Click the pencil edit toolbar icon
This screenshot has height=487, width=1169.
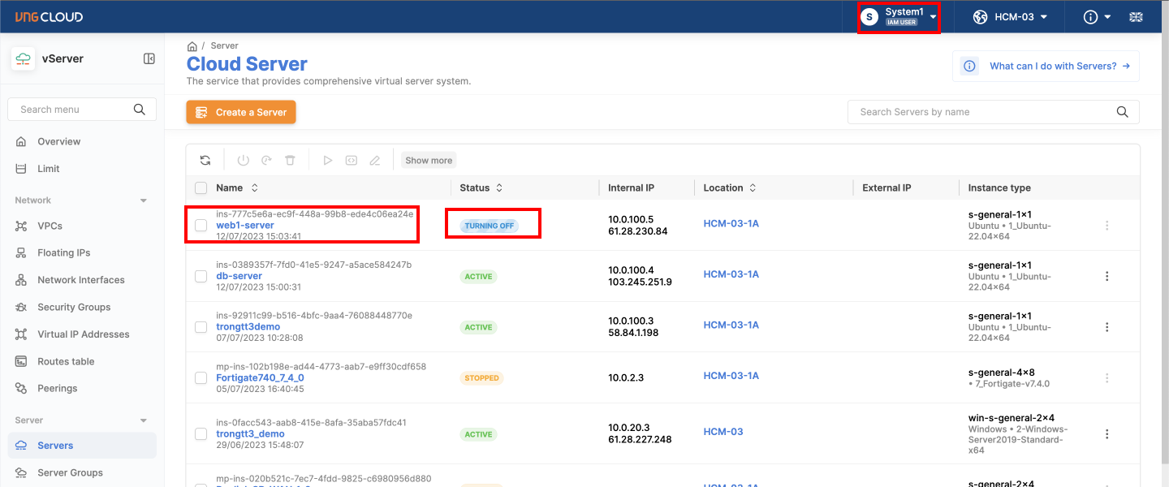click(x=374, y=161)
